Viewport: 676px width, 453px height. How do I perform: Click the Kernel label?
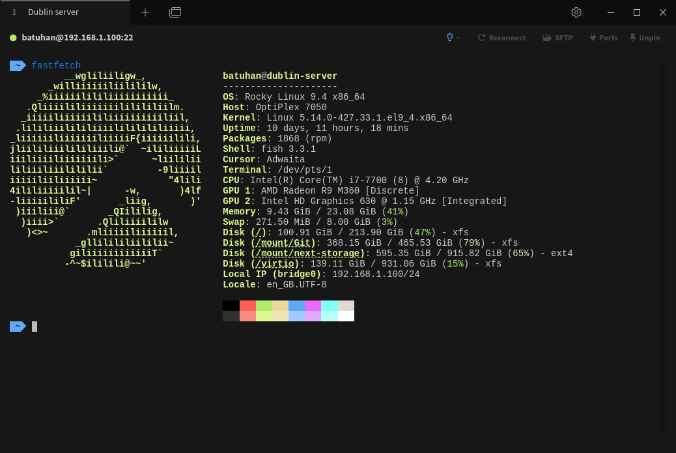coord(239,118)
